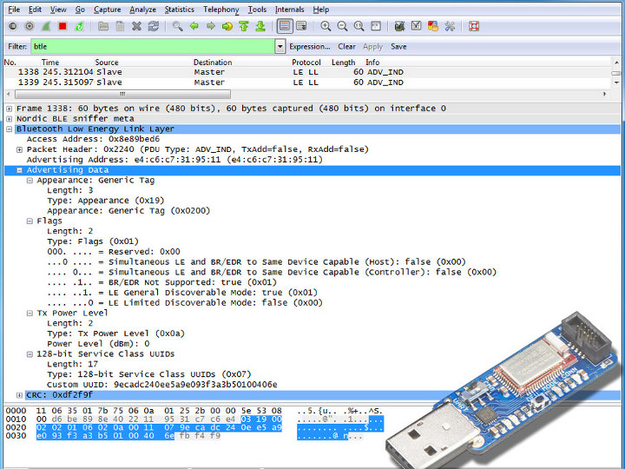
Task: Open the File menu
Action: click(14, 10)
